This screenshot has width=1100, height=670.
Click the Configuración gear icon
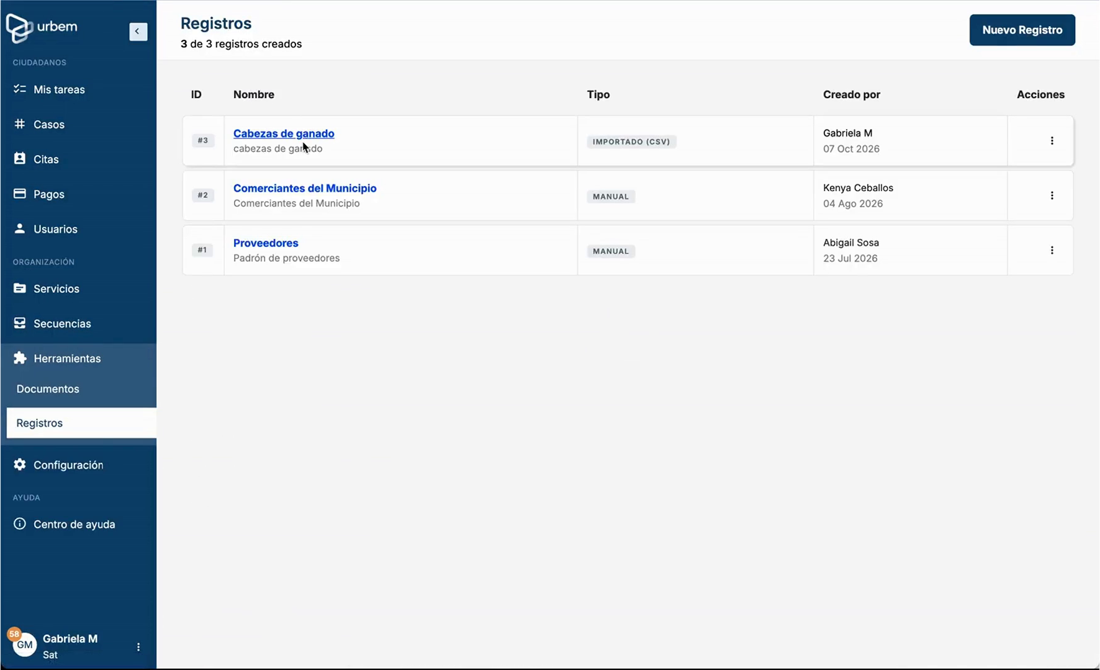click(20, 464)
